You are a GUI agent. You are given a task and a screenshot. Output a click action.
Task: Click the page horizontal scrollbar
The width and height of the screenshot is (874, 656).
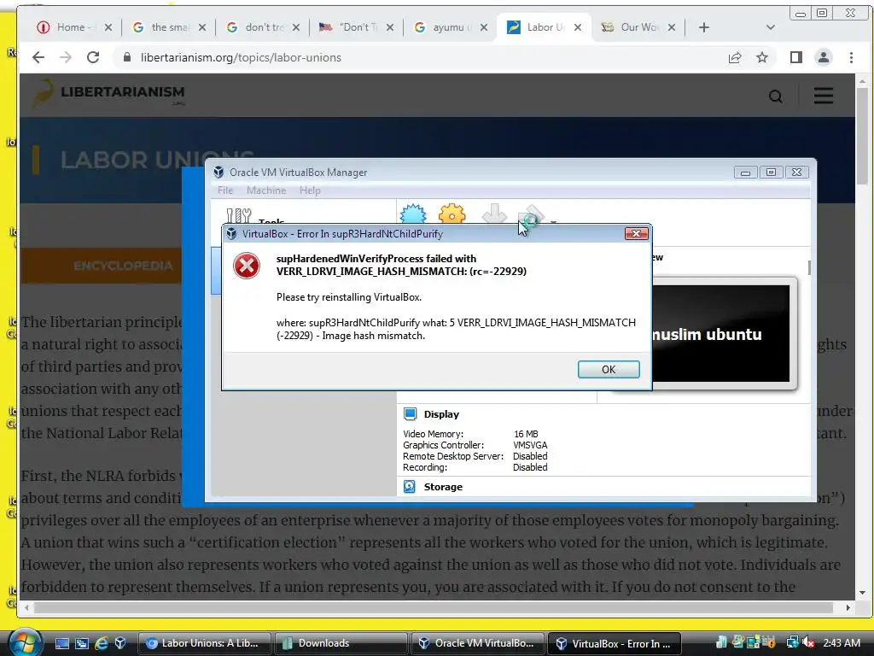pos(433,607)
